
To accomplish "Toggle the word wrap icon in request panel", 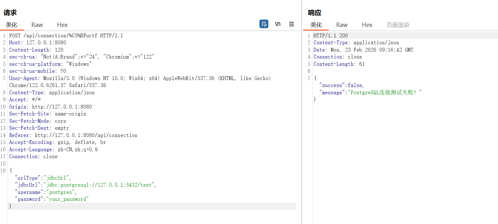I will (x=264, y=24).
